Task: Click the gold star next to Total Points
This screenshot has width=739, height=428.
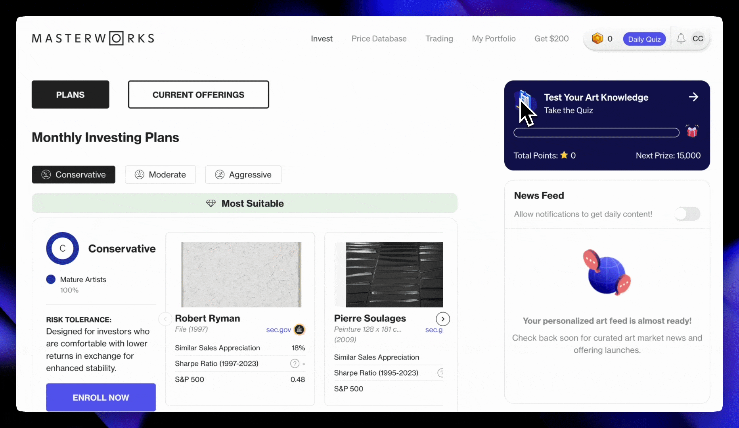Action: (564, 155)
